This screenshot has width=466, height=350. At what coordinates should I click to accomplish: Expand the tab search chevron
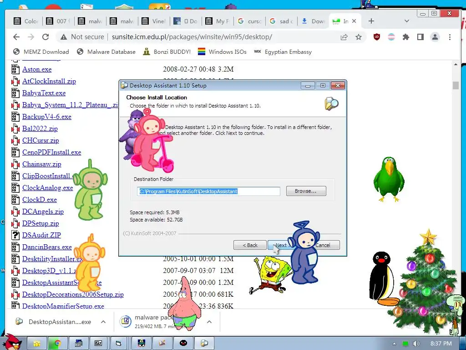tap(407, 21)
